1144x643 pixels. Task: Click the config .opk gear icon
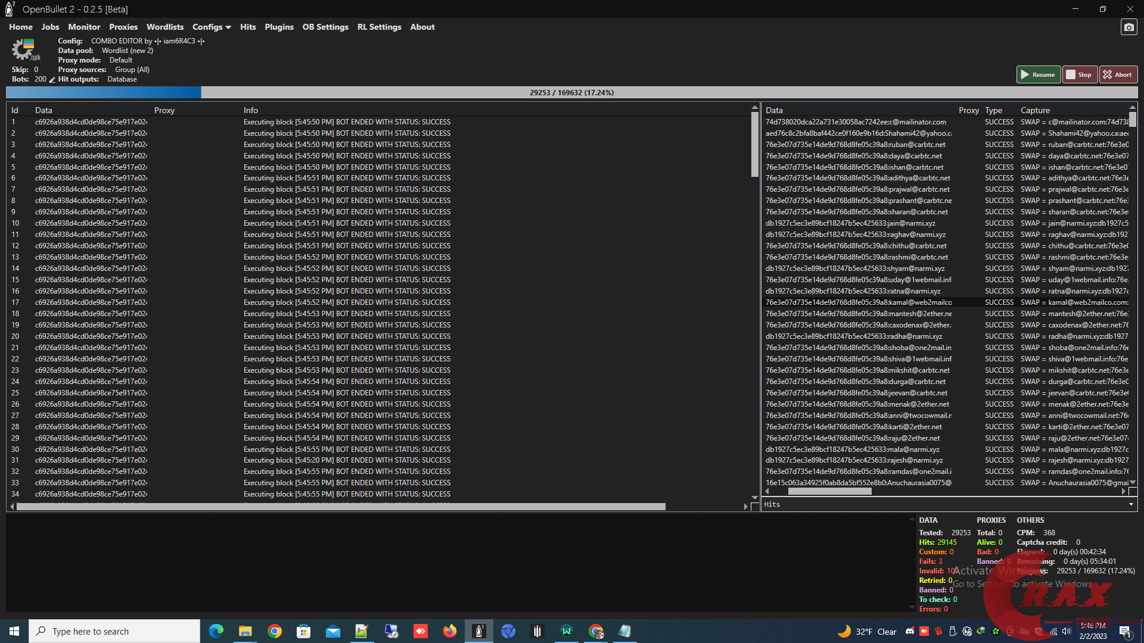point(24,50)
